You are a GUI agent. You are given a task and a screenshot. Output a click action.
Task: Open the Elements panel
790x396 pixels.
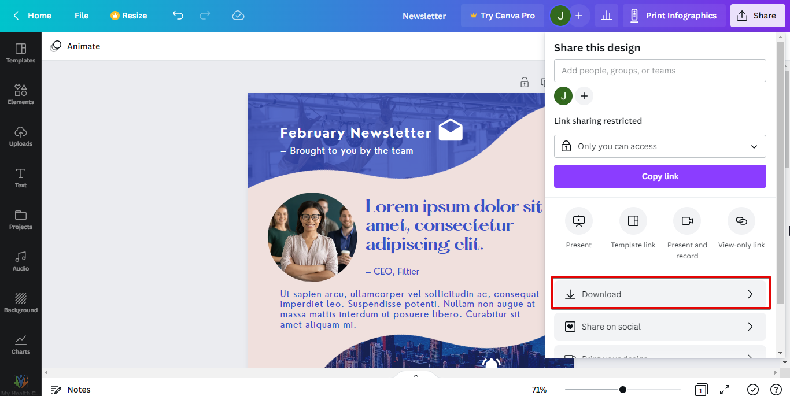point(21,94)
